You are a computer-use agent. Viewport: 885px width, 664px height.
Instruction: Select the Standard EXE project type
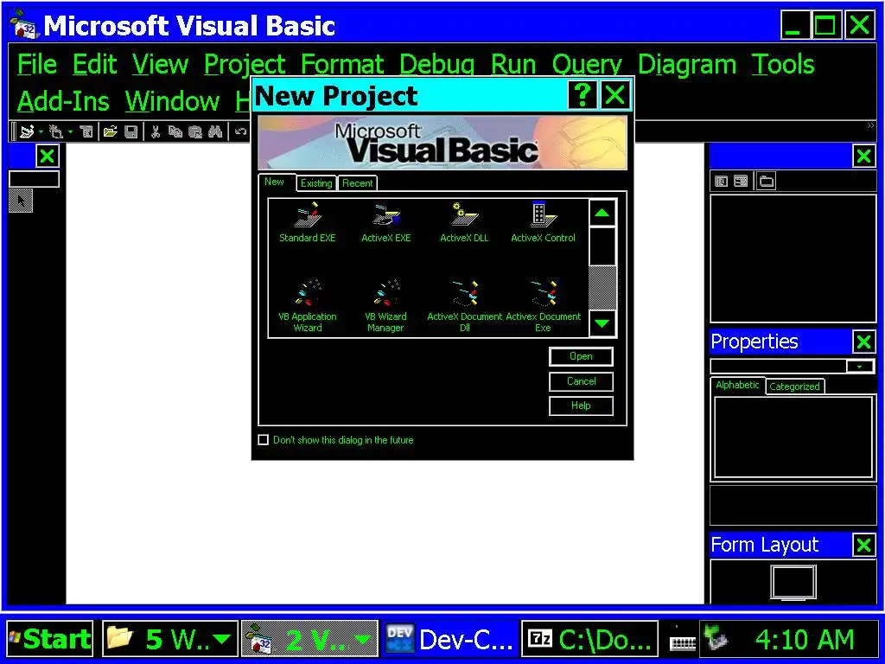click(x=307, y=223)
